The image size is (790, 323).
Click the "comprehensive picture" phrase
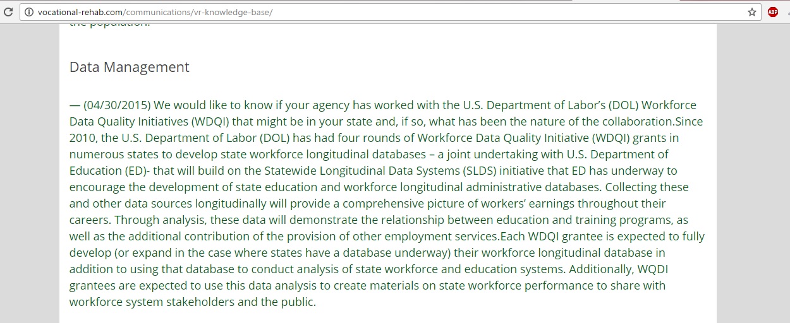tap(404, 204)
